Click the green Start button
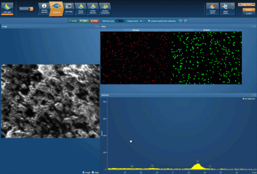The width and height of the screenshot is (257, 174). 84,21
